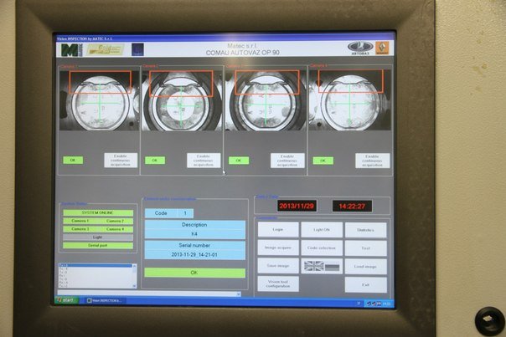The width and height of the screenshot is (506, 337).
Task: Run the Test command
Action: (365, 248)
